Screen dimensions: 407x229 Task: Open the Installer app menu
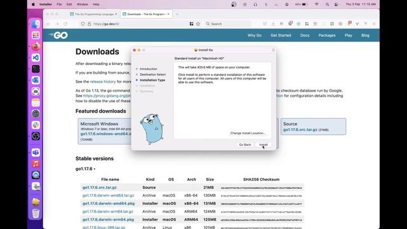pos(45,4)
